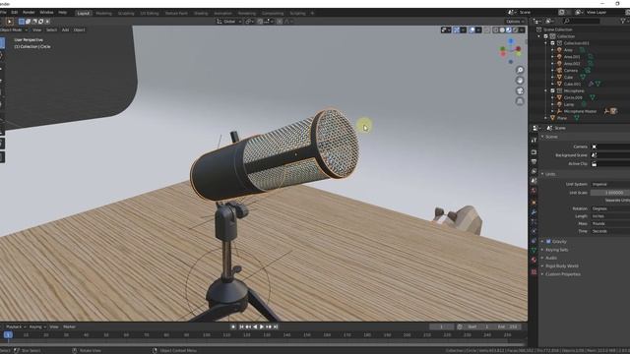Viewport: 630px width, 354px height.
Task: Toggle the Gravity checkbox
Action: (x=548, y=242)
